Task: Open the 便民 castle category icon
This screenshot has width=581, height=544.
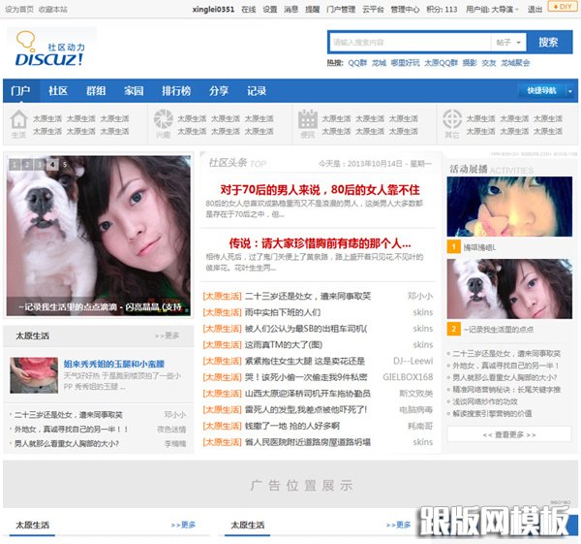Action: 308,119
